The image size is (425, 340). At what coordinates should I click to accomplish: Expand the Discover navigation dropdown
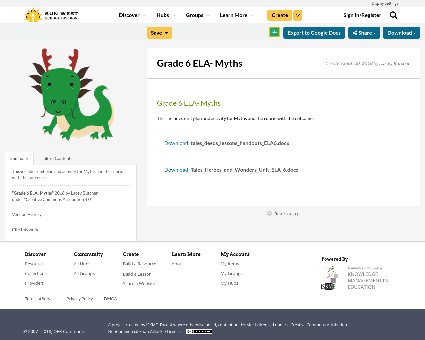click(x=129, y=15)
